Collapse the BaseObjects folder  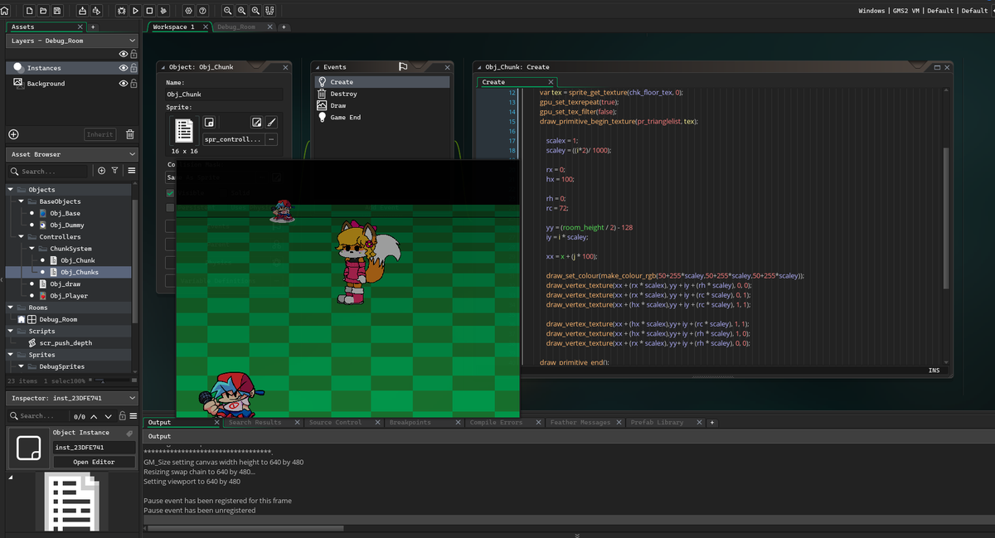21,201
